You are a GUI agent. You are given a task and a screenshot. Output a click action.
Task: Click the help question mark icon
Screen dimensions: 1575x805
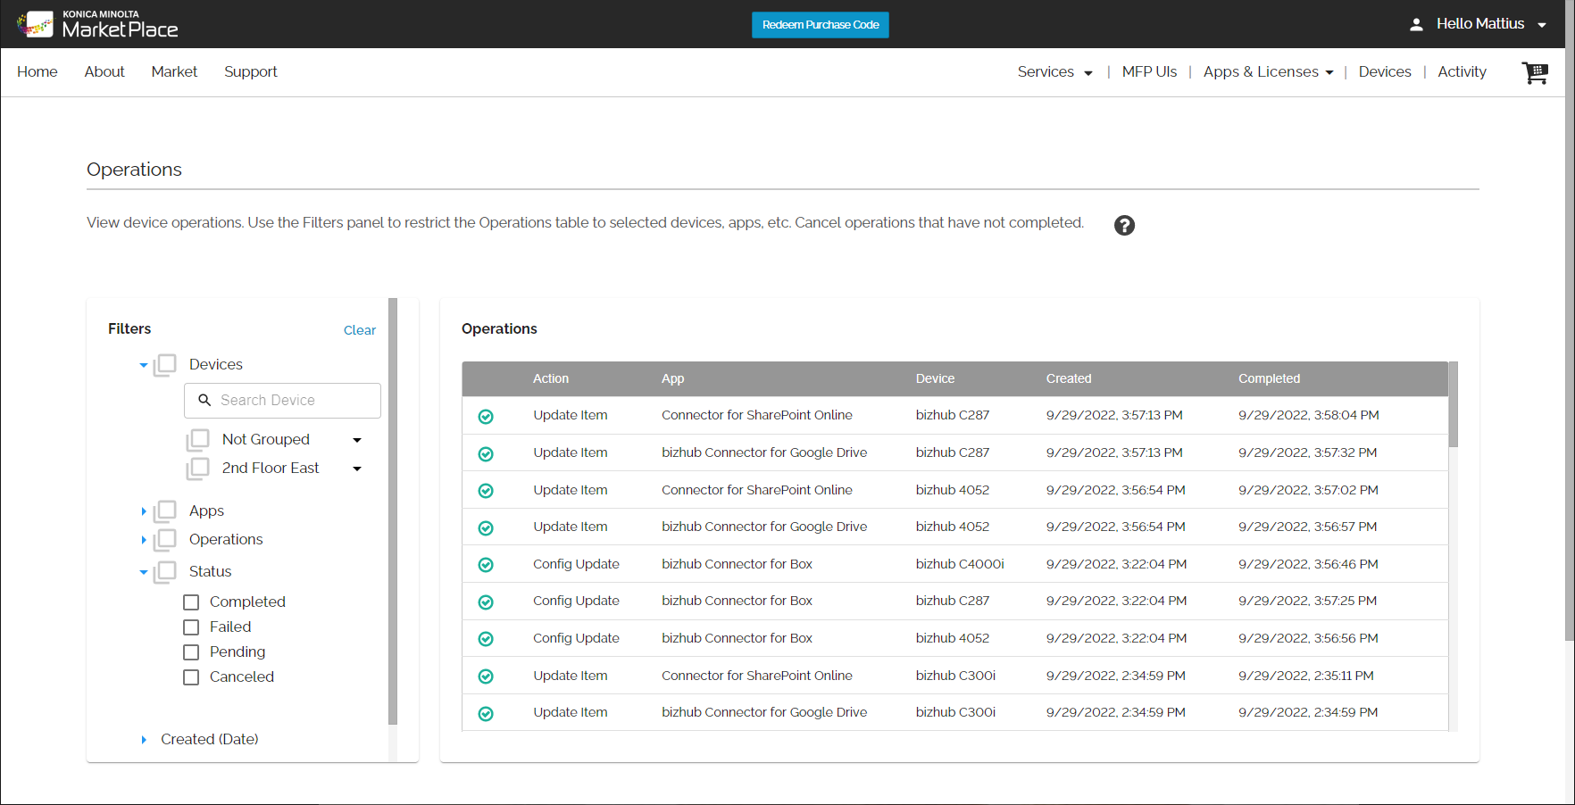click(1124, 225)
